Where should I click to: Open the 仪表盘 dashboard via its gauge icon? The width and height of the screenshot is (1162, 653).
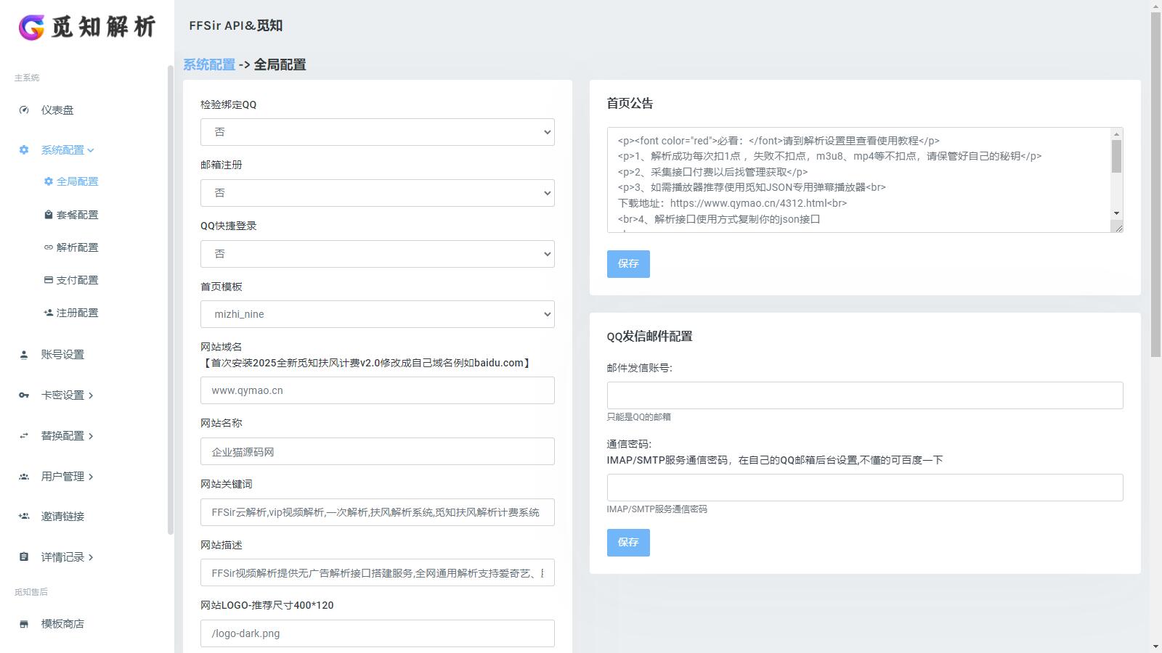tap(24, 110)
